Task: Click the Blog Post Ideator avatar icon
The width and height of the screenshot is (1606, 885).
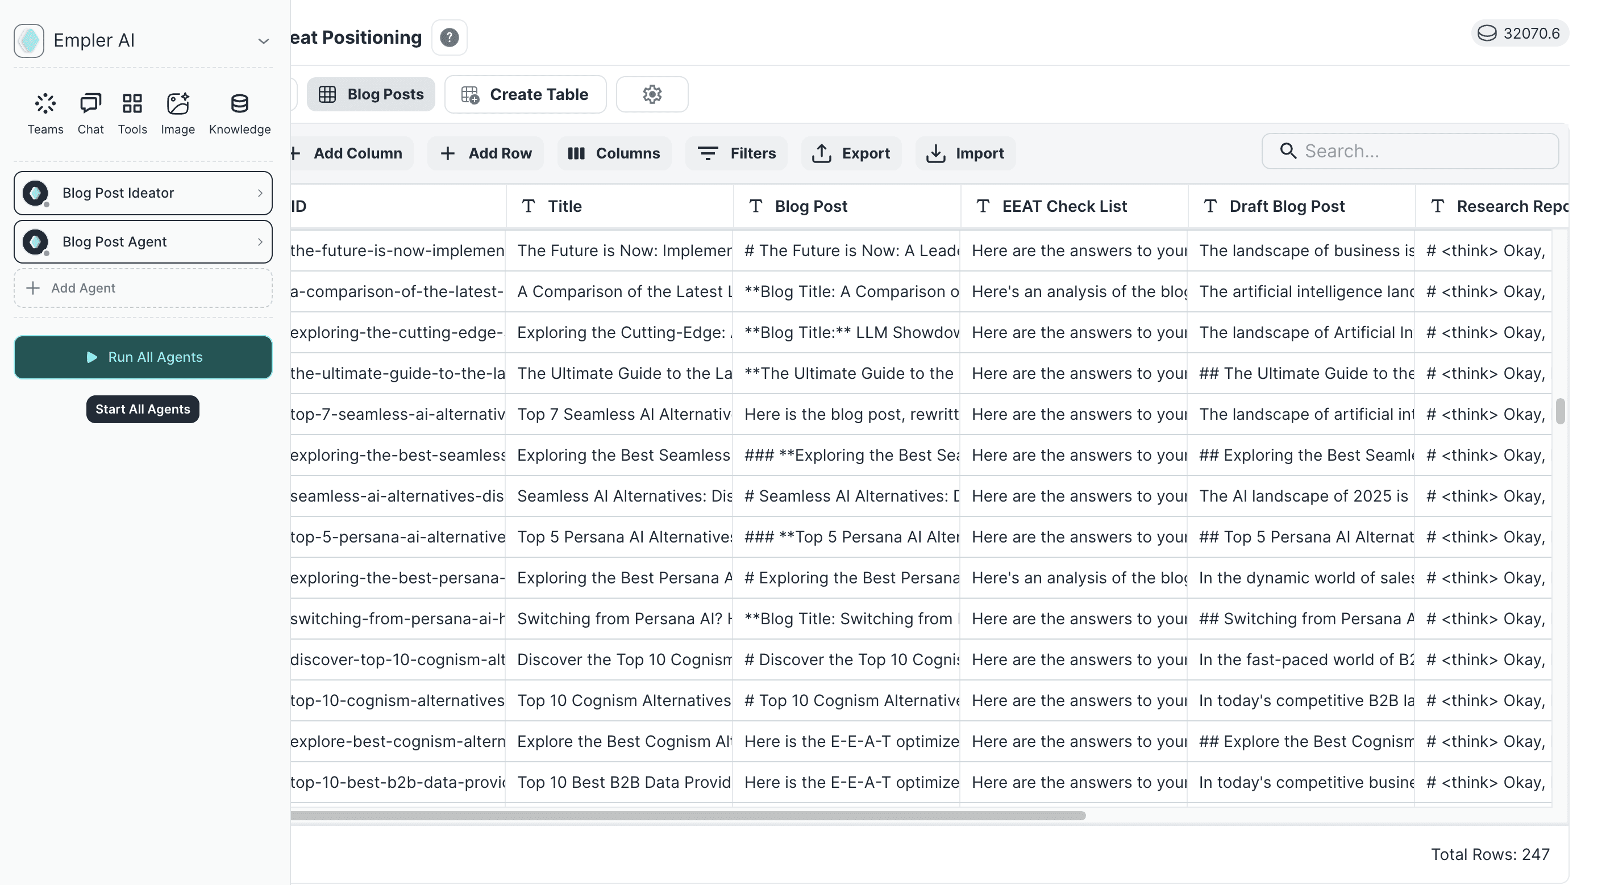Action: (x=36, y=193)
